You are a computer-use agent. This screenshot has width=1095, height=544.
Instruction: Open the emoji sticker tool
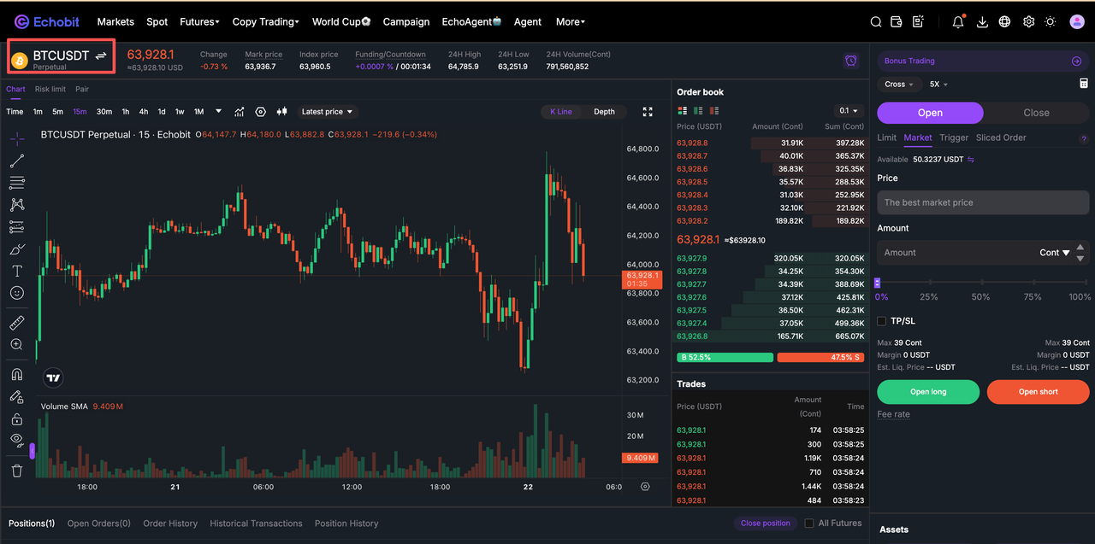(17, 293)
